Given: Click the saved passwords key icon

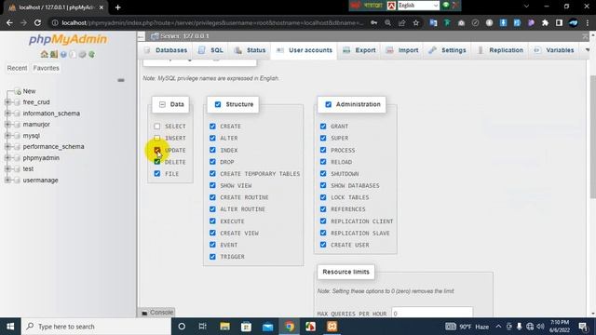Looking at the screenshot, I should click(x=374, y=22).
